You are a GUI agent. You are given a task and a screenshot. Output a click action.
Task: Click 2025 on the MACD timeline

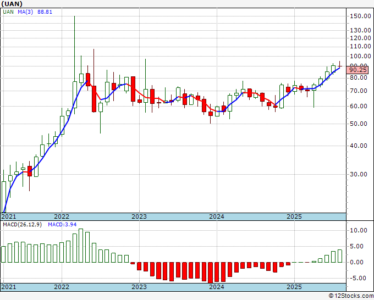[294, 287]
